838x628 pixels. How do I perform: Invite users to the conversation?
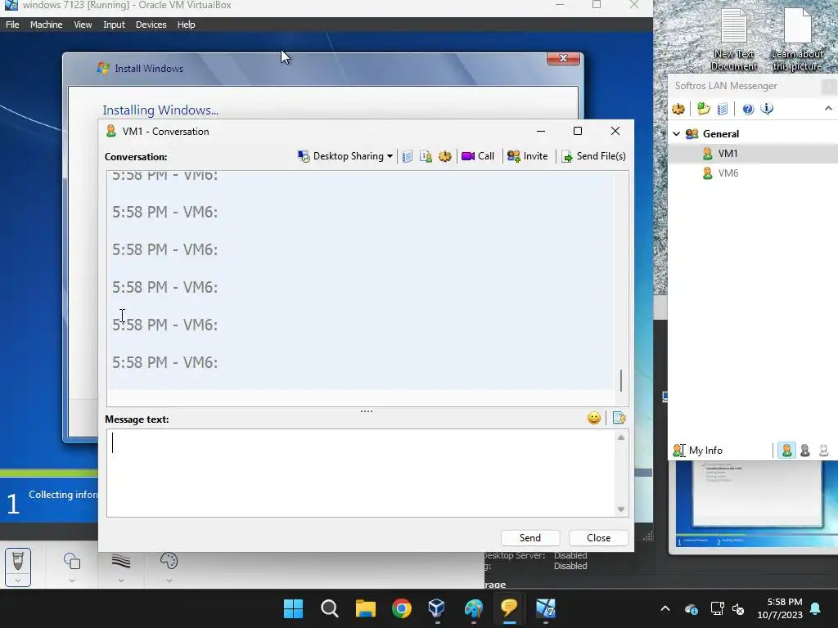pos(528,156)
